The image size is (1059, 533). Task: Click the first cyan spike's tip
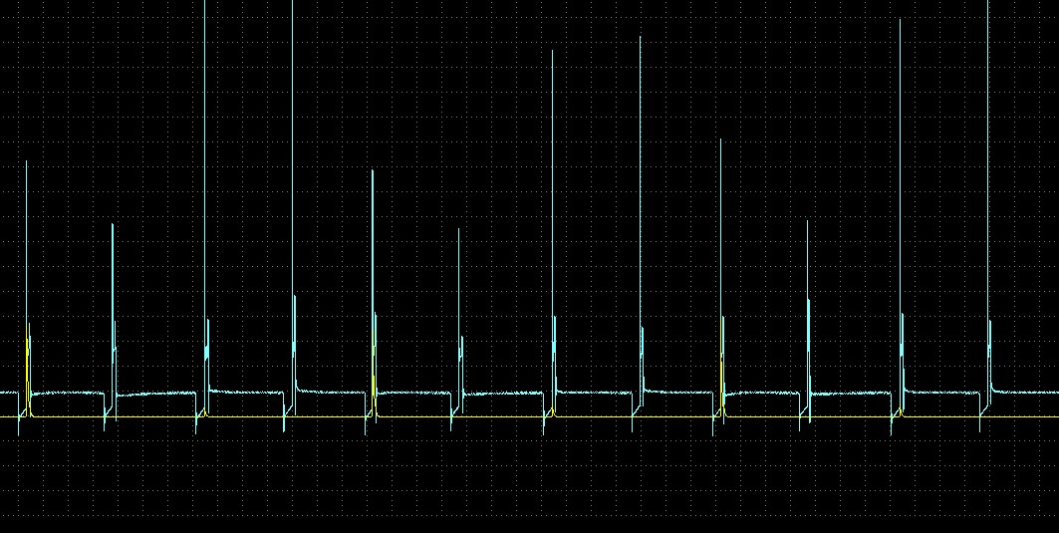click(x=27, y=161)
